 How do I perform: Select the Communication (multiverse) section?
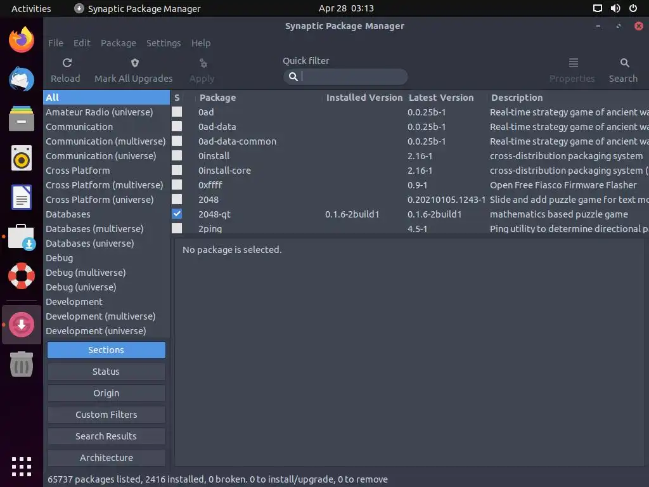106,141
